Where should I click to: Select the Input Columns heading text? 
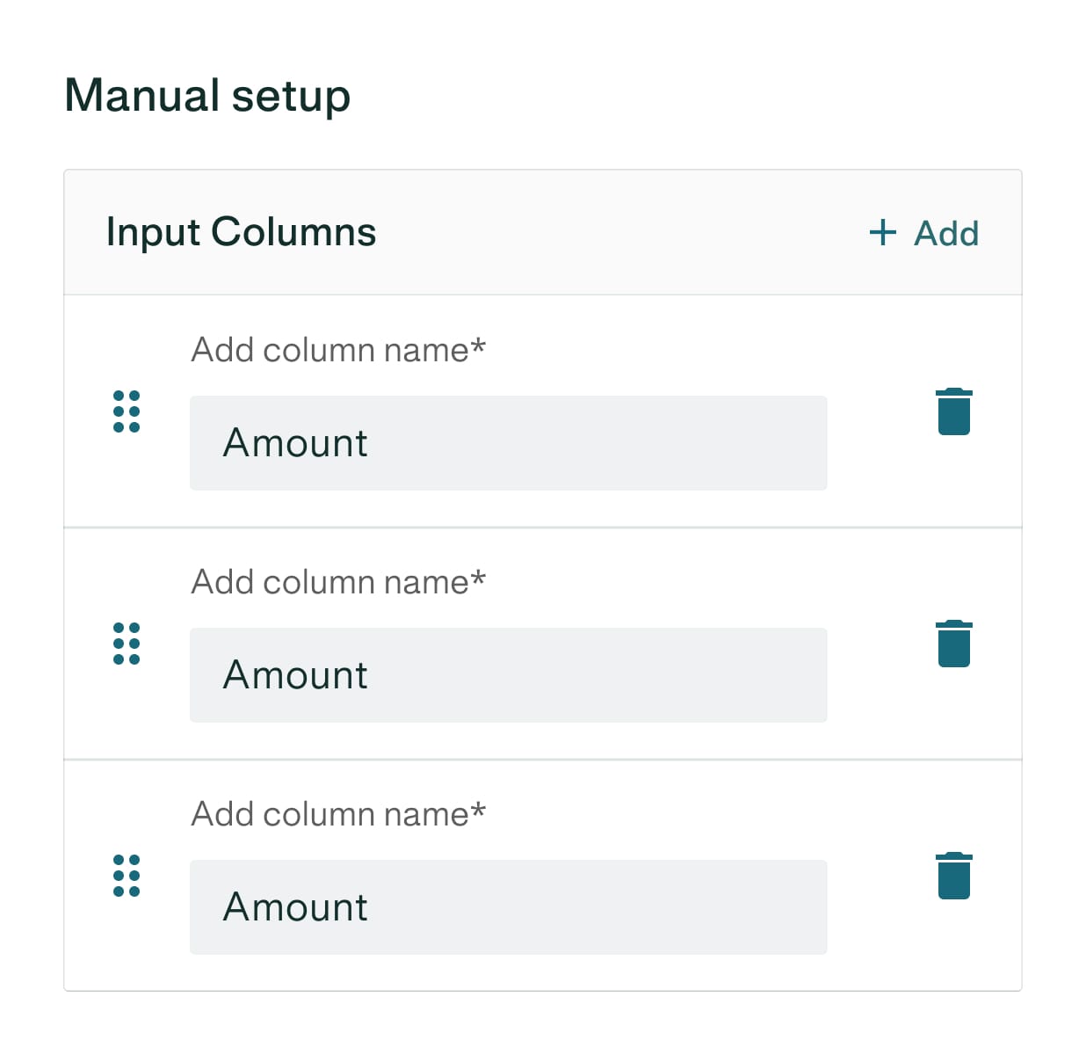click(x=241, y=233)
